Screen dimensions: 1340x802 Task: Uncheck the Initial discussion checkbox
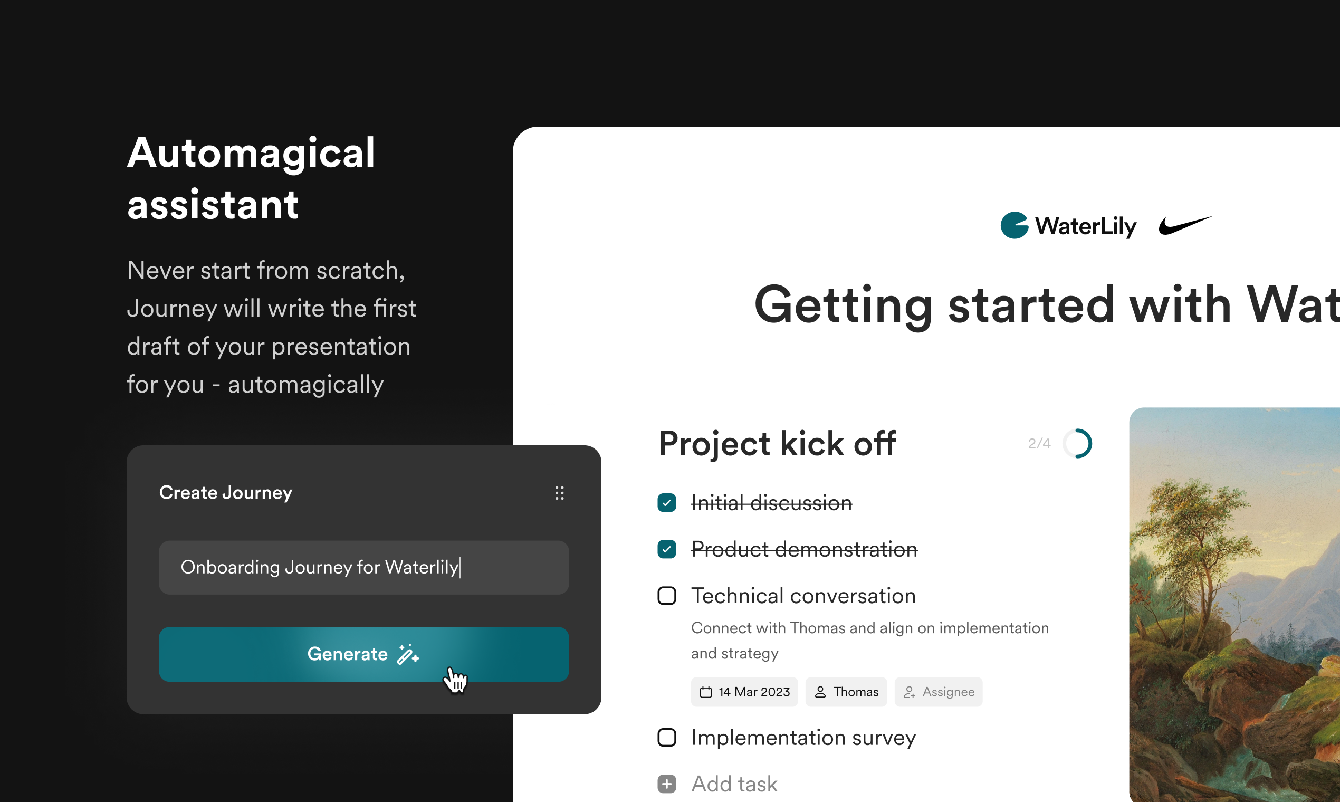667,503
